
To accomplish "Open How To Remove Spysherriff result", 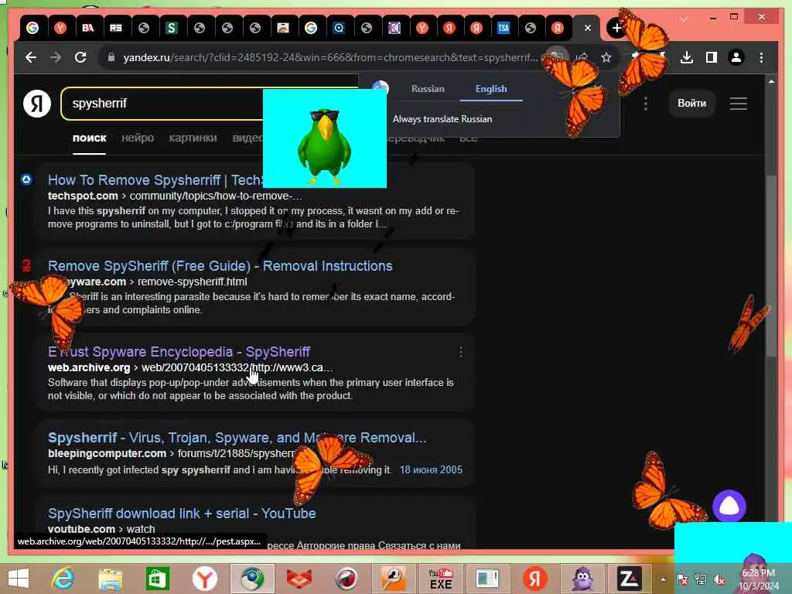I will pos(155,180).
